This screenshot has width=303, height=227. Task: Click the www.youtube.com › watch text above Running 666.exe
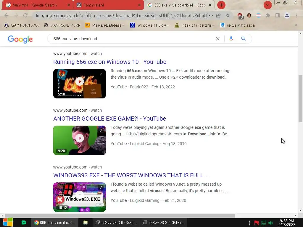coord(78,53)
